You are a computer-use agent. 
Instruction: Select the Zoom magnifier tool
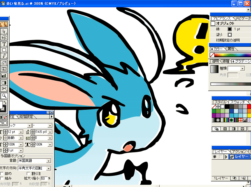[4, 96]
